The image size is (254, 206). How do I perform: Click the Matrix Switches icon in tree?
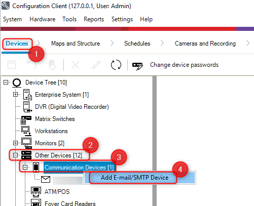(x=26, y=120)
